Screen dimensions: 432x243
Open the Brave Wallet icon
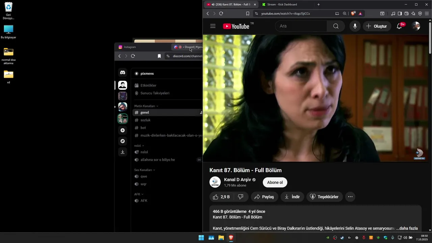coord(406,13)
